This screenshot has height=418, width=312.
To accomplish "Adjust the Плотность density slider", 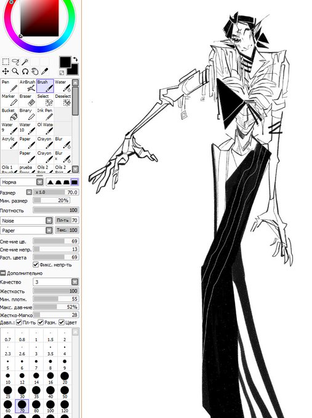I will (x=56, y=210).
